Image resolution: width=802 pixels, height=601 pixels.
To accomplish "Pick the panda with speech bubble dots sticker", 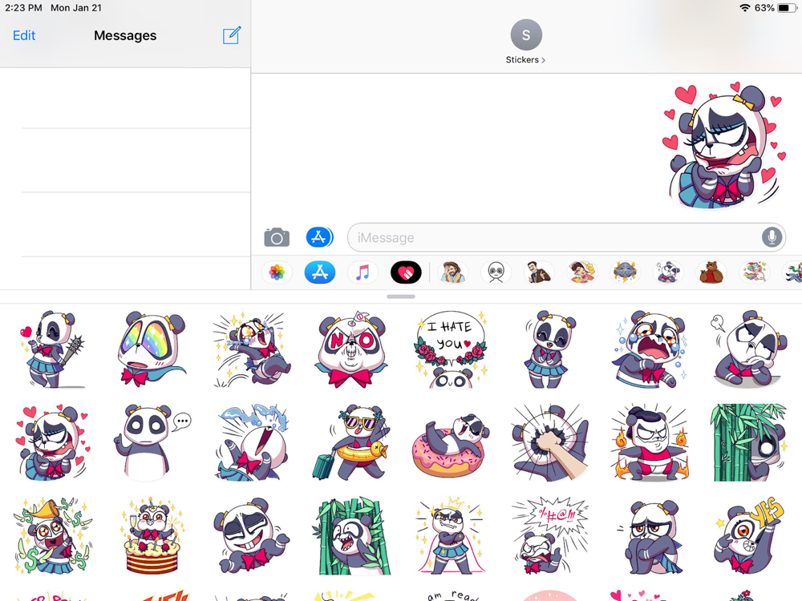I will pyautogui.click(x=152, y=442).
